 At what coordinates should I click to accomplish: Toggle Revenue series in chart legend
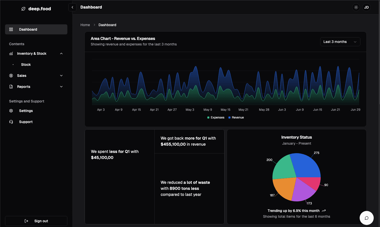[x=236, y=118]
